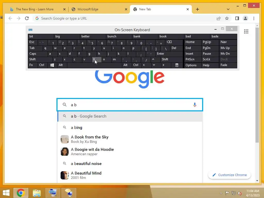Click the scrollbar down arrow
Viewport: 264px width, 198px height.
click(x=257, y=181)
